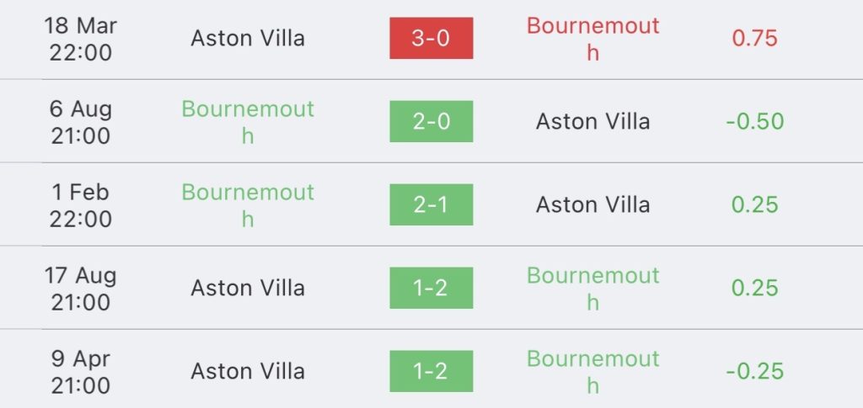
Task: Tap the 1-2 score for 17 Aug match
Action: click(431, 288)
